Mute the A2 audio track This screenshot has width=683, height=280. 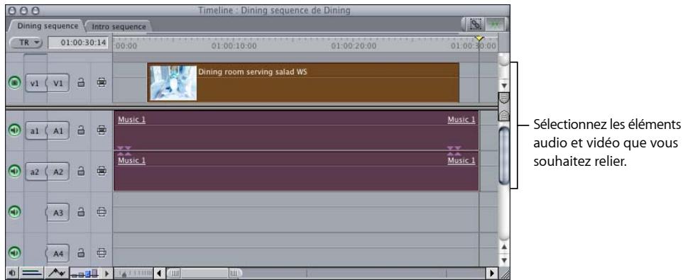click(x=14, y=172)
